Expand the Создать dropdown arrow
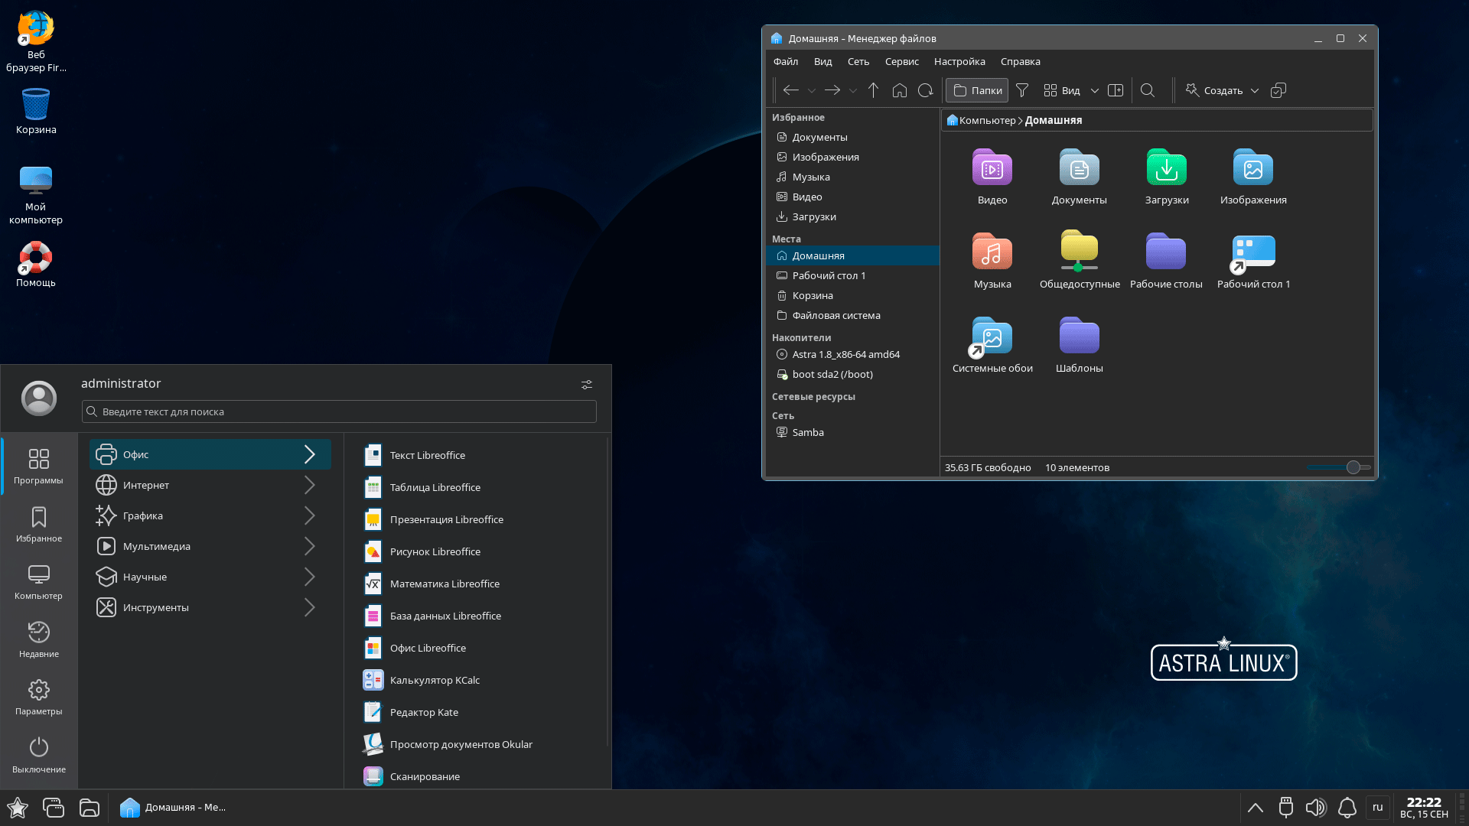The height and width of the screenshot is (826, 1469). pos(1255,90)
